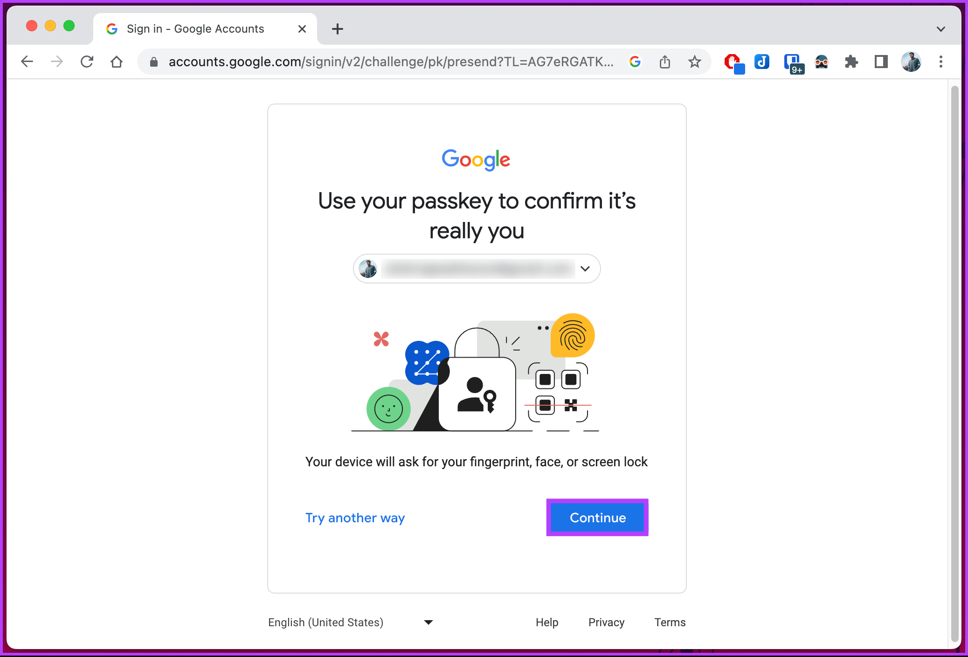Share this page via the share icon
The height and width of the screenshot is (657, 968).
coord(665,62)
